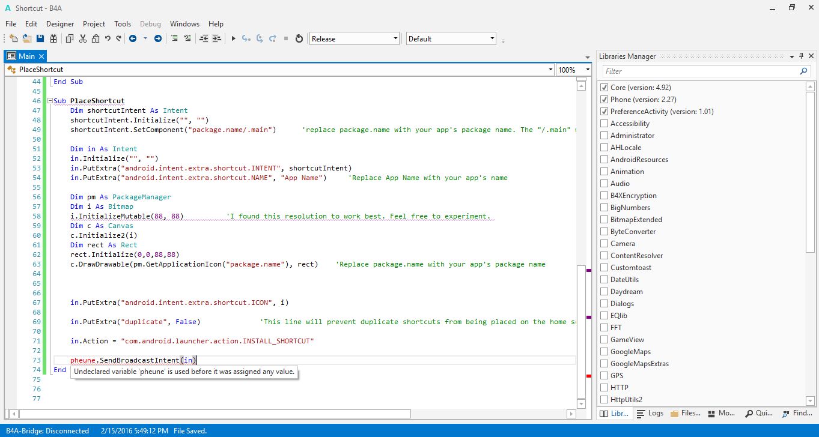Click the Open project folder icon
The height and width of the screenshot is (437, 819).
(x=27, y=38)
